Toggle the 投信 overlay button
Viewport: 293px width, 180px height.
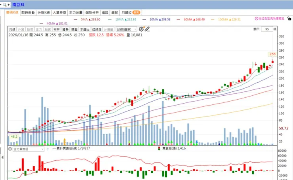tap(30, 30)
